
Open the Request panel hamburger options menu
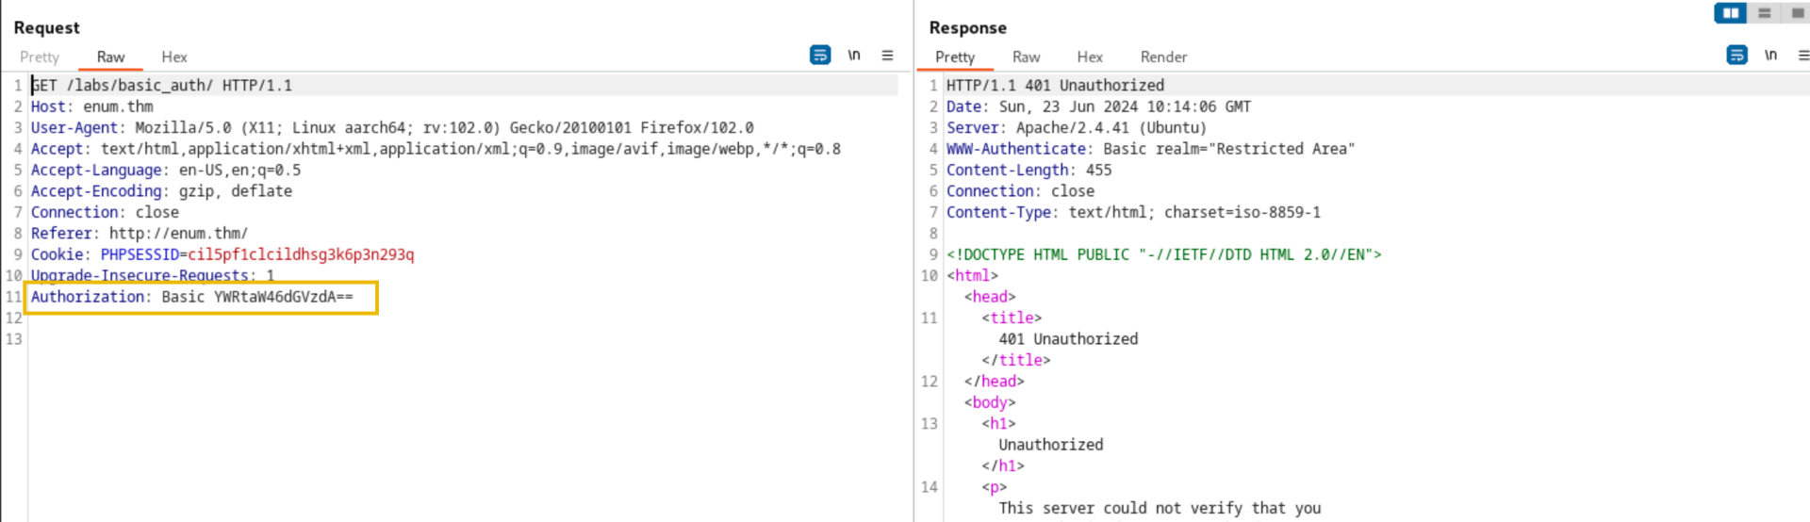887,56
